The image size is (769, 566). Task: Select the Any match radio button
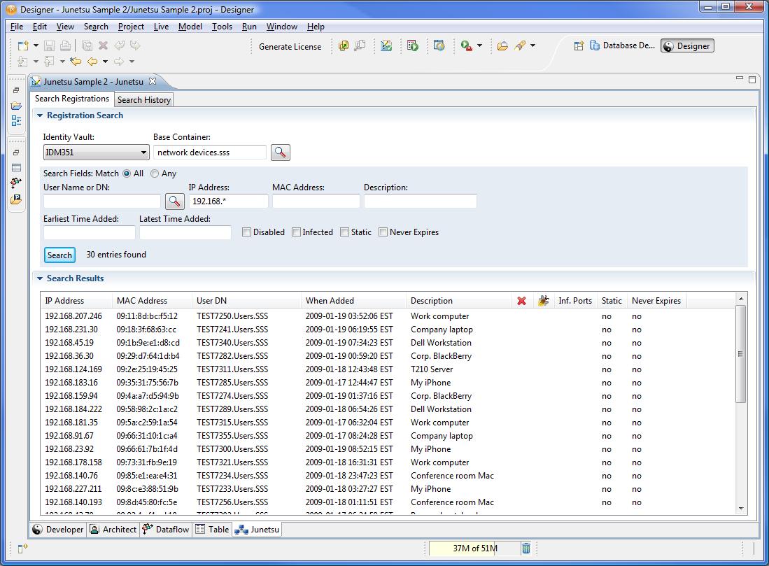(x=155, y=174)
